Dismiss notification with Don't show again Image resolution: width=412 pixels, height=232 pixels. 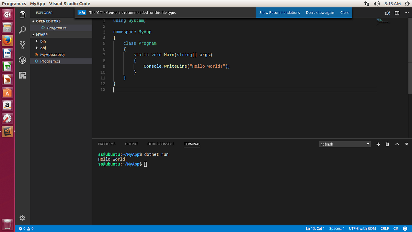(320, 12)
